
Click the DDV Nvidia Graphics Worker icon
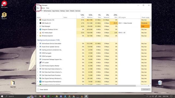click(x=40, y=66)
